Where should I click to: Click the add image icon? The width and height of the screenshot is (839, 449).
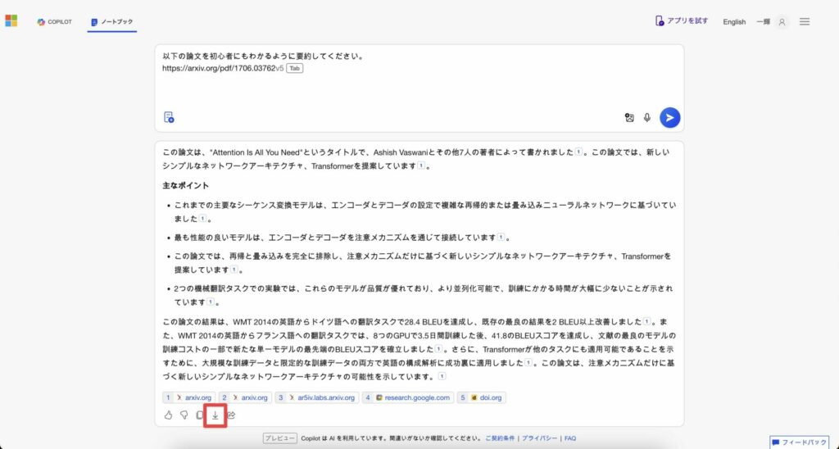pos(629,118)
